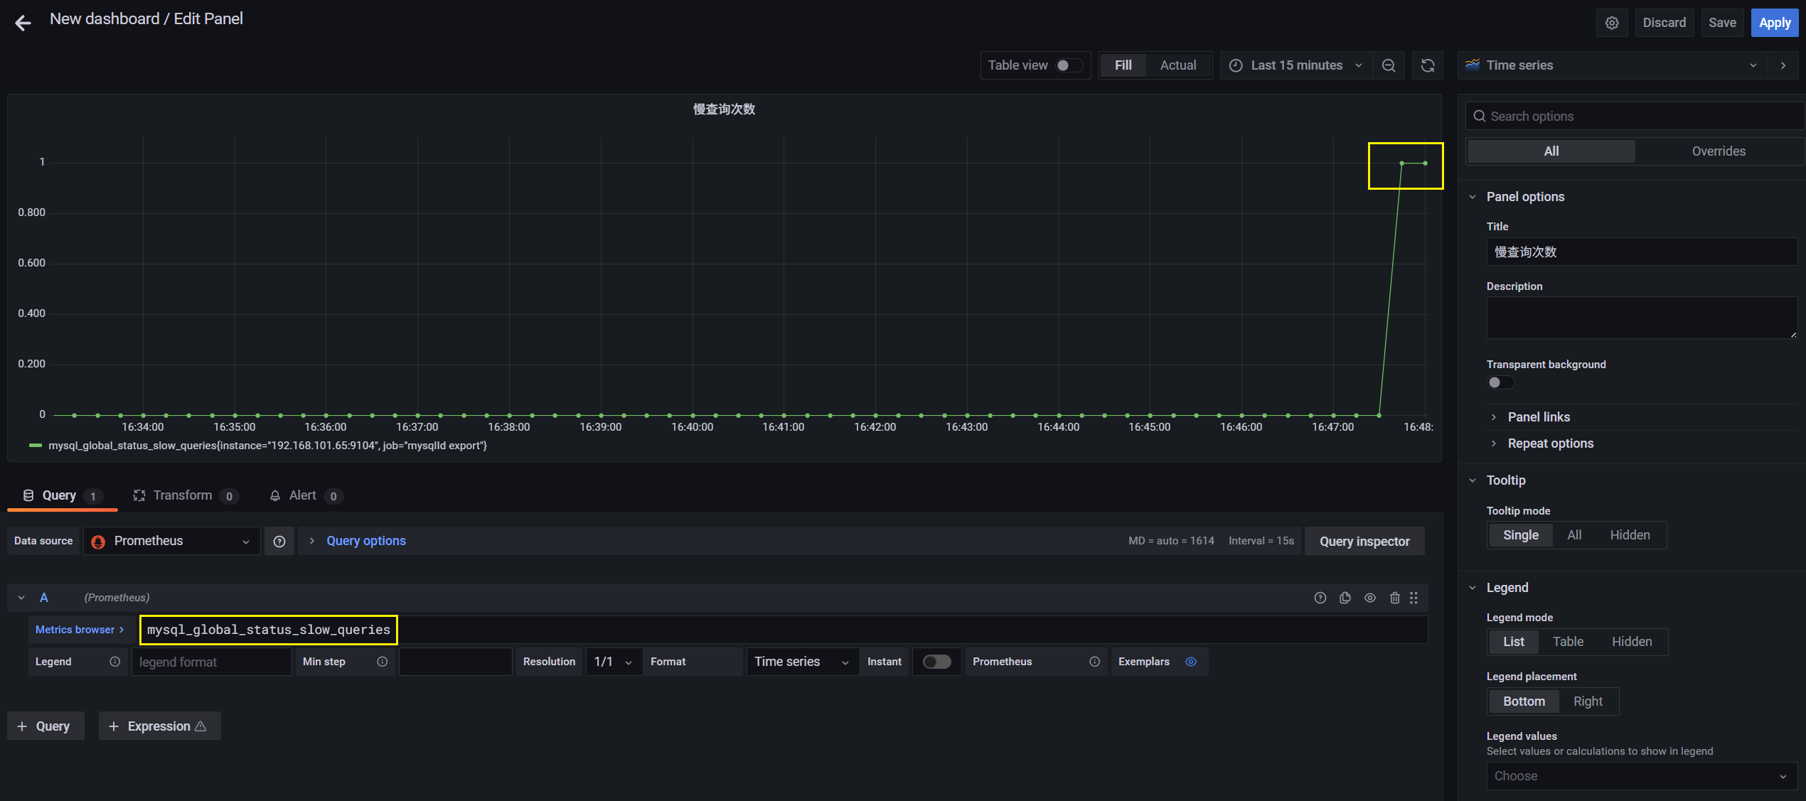
Task: Enable the Instant query switch
Action: [x=936, y=662]
